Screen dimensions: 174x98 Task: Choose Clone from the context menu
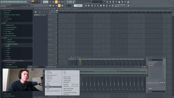tap(53, 87)
